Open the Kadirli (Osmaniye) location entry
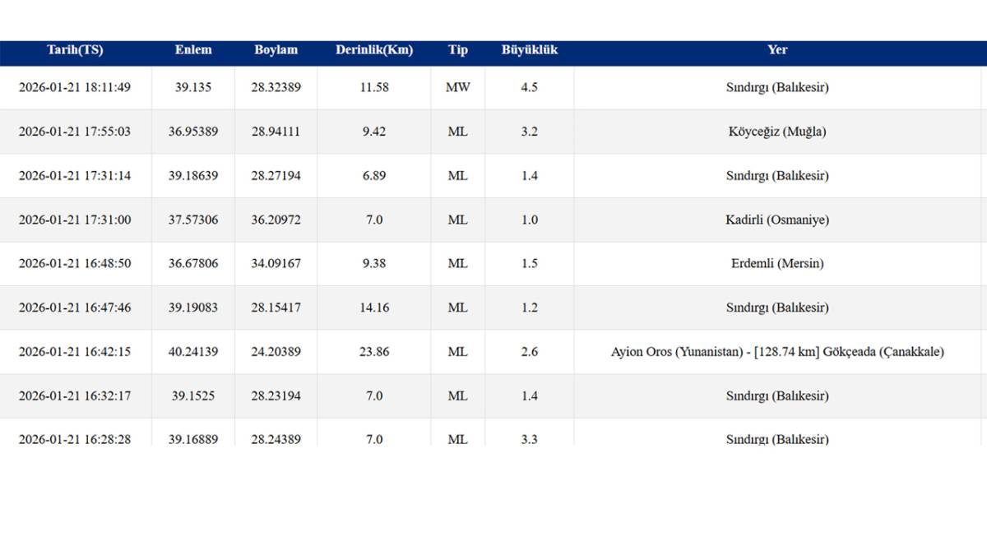The image size is (987, 555). (x=777, y=220)
